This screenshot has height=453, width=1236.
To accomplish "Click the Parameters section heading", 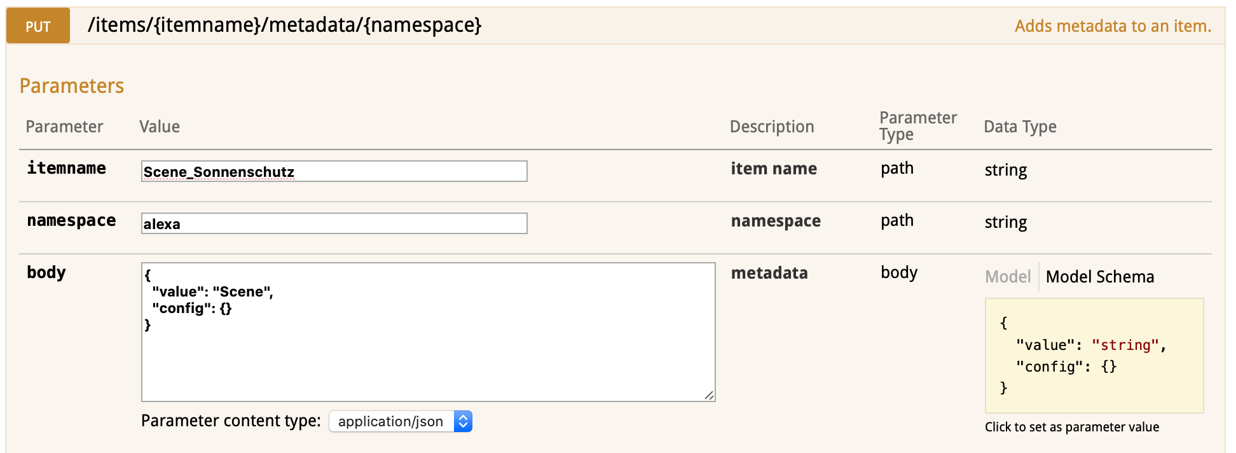I will 72,86.
